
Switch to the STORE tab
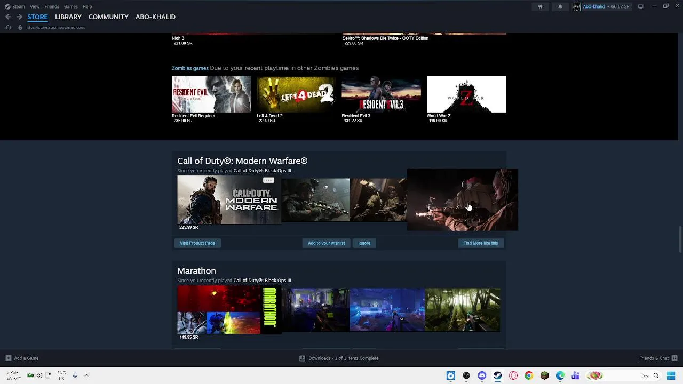tap(37, 17)
